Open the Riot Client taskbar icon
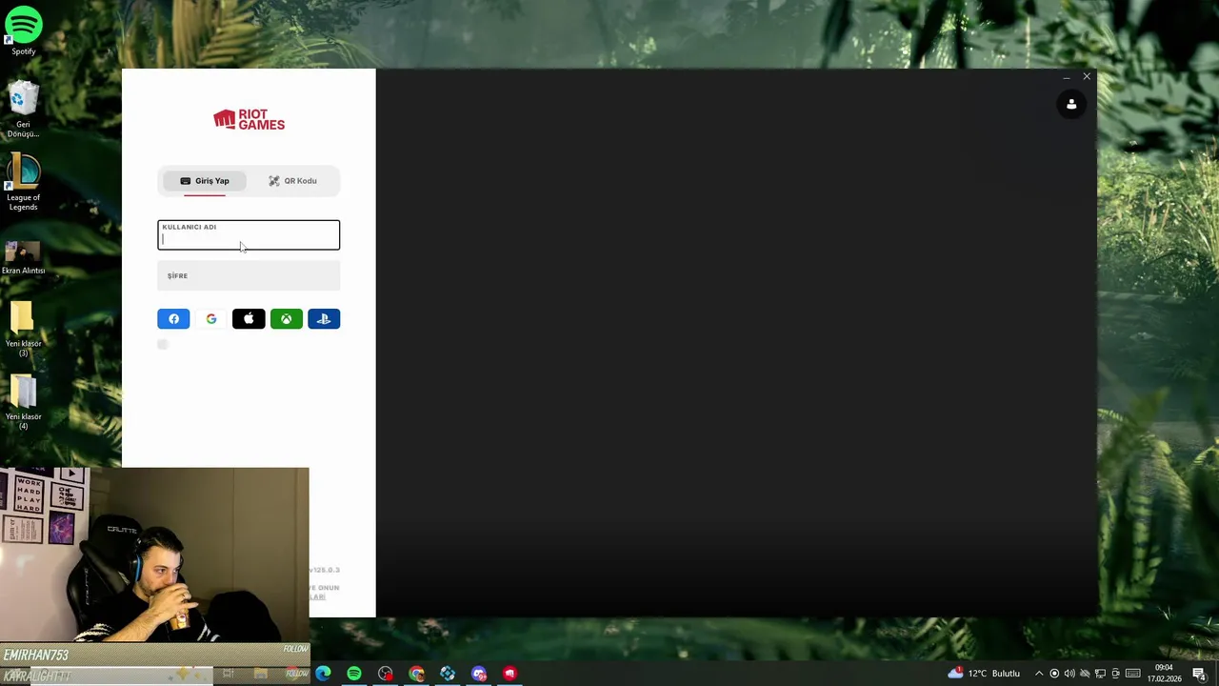Screen dimensions: 1219x686 pos(510,674)
